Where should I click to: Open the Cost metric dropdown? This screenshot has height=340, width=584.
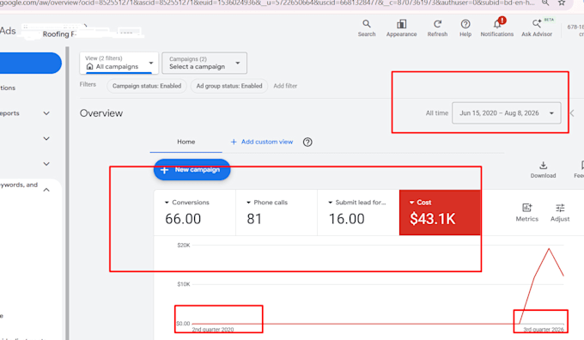click(x=420, y=203)
